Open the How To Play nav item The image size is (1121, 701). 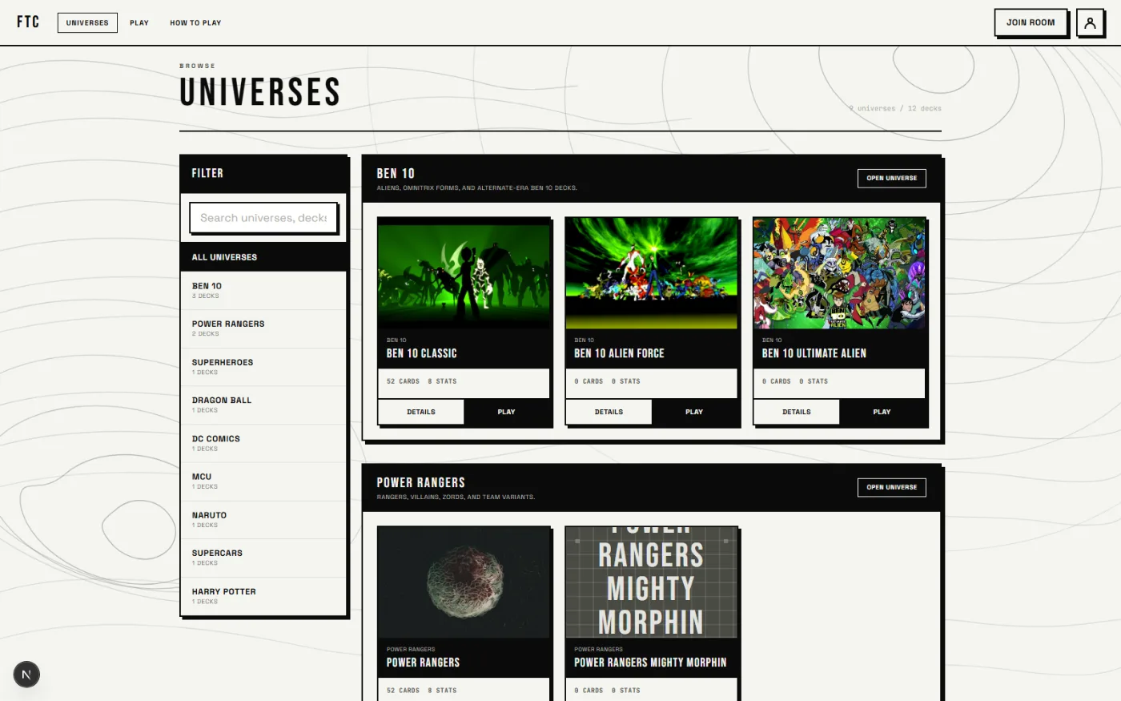tap(195, 22)
